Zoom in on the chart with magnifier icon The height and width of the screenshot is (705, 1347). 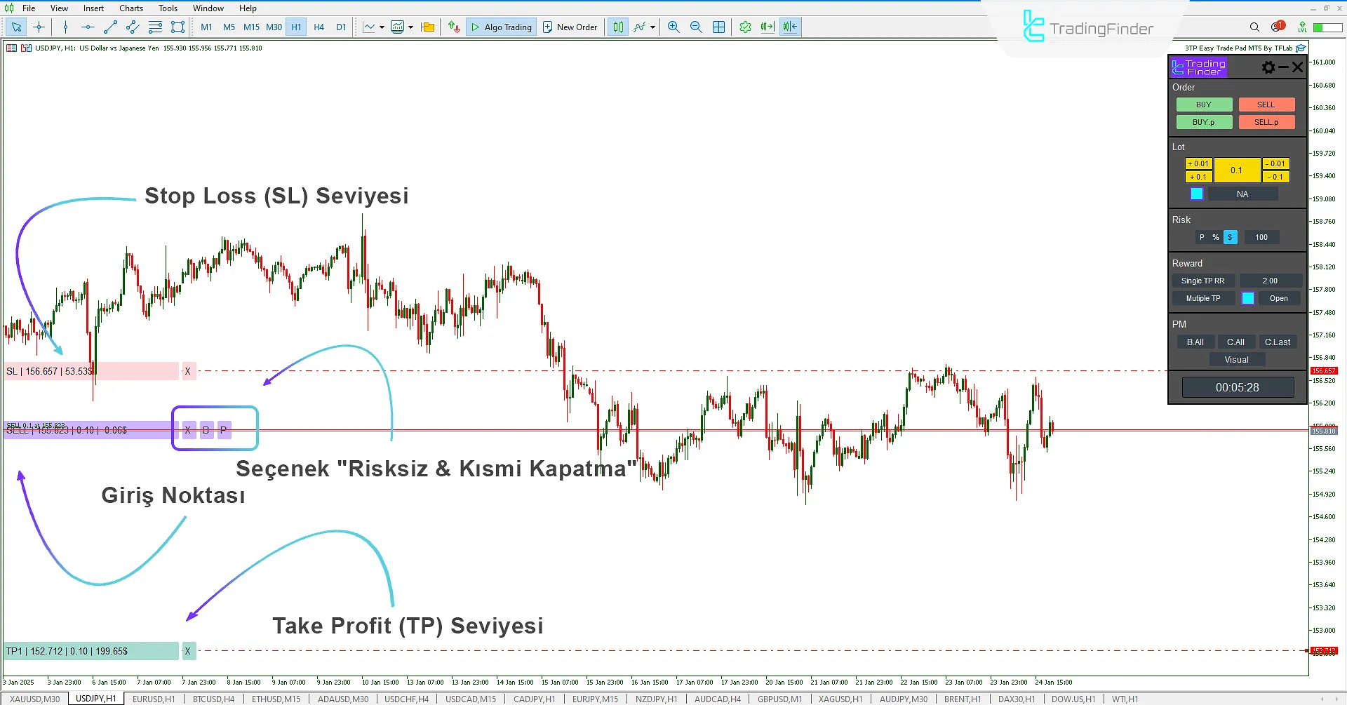click(x=673, y=27)
